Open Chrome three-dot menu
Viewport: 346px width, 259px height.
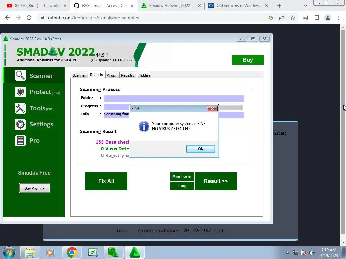pos(339,18)
